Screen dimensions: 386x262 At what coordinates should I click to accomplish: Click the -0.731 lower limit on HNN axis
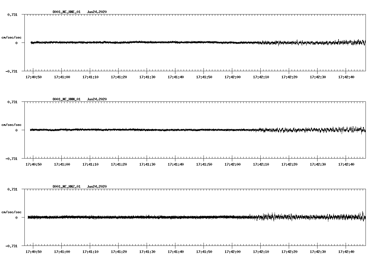click(11, 159)
